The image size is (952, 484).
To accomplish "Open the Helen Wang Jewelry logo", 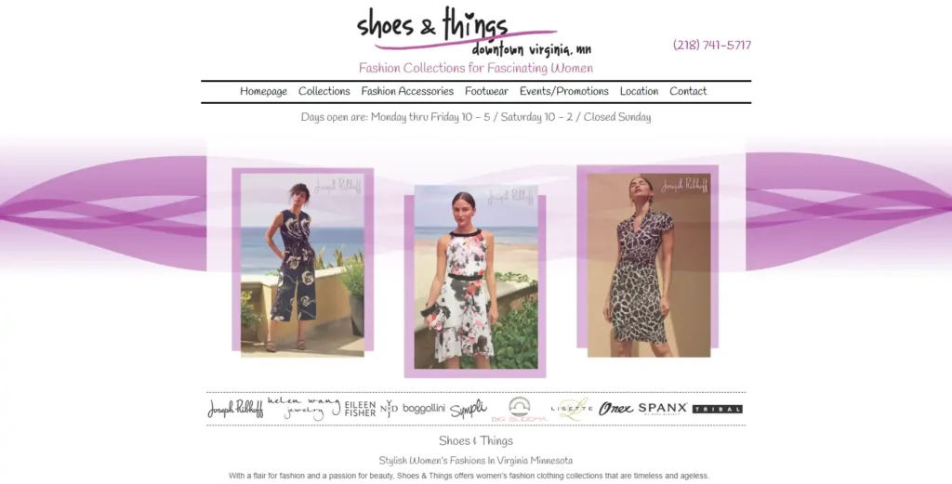I will point(304,408).
